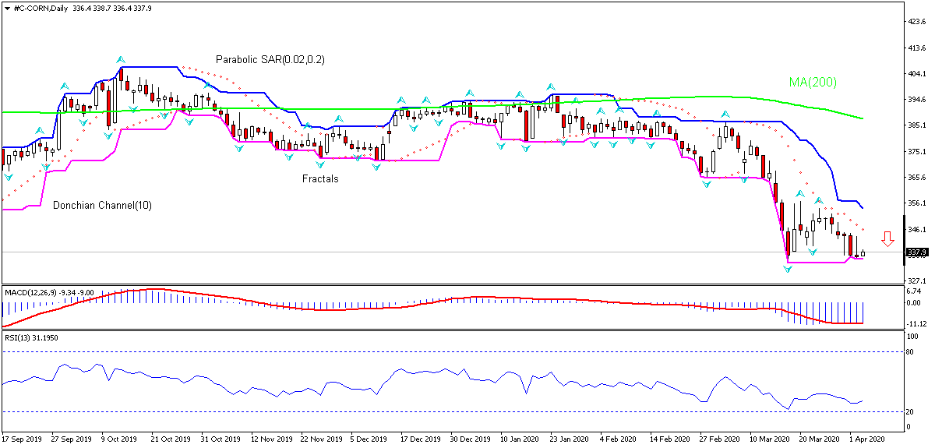Click the current price tag 337.9

coord(917,252)
